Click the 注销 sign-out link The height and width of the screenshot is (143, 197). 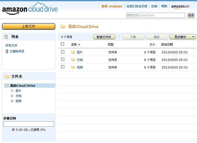(154, 6)
